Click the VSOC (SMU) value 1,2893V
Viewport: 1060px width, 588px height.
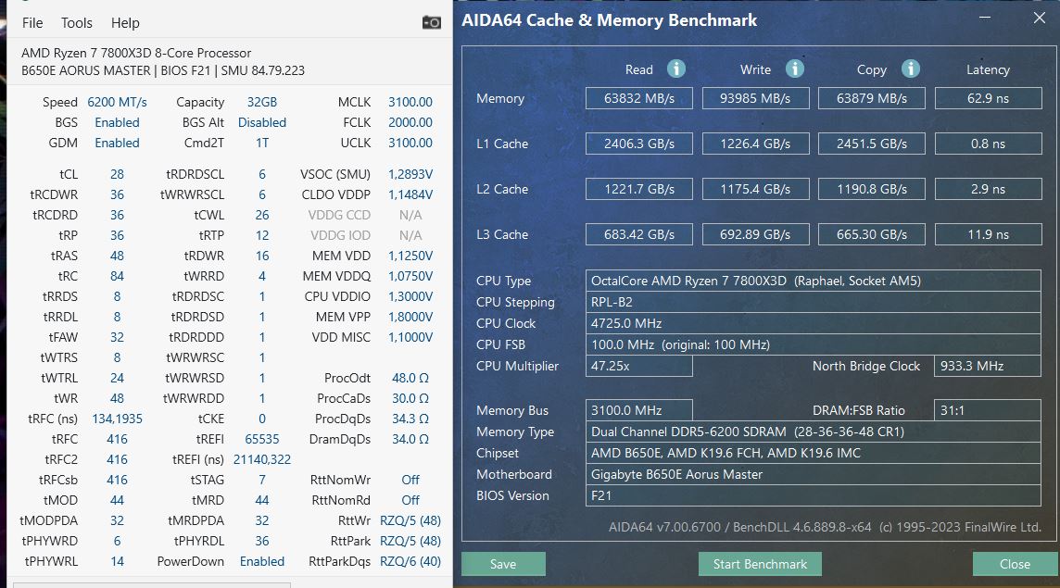410,174
